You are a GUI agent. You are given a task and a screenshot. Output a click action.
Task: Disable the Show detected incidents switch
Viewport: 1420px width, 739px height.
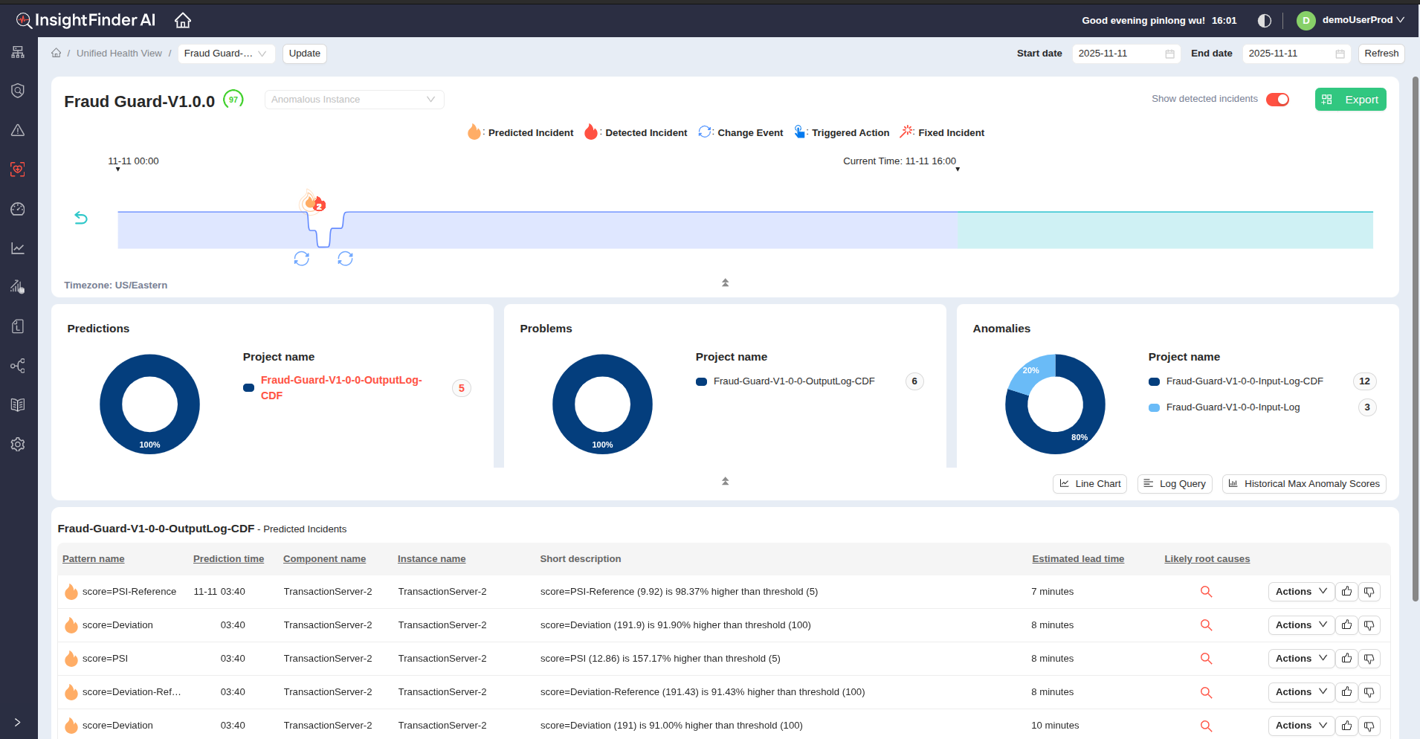(x=1277, y=100)
